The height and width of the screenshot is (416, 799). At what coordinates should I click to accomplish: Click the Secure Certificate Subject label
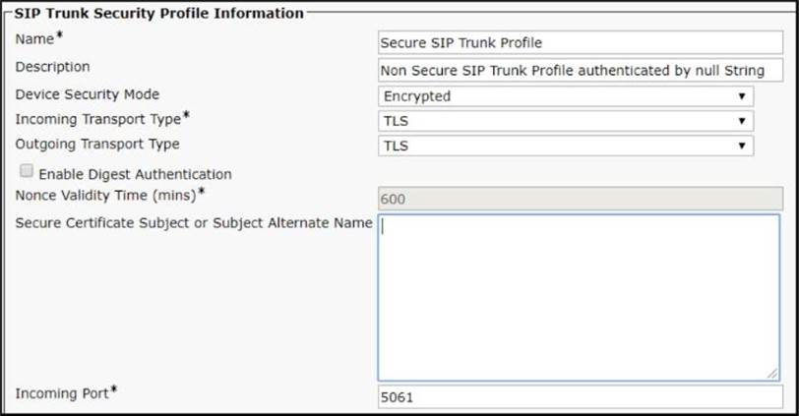click(194, 223)
